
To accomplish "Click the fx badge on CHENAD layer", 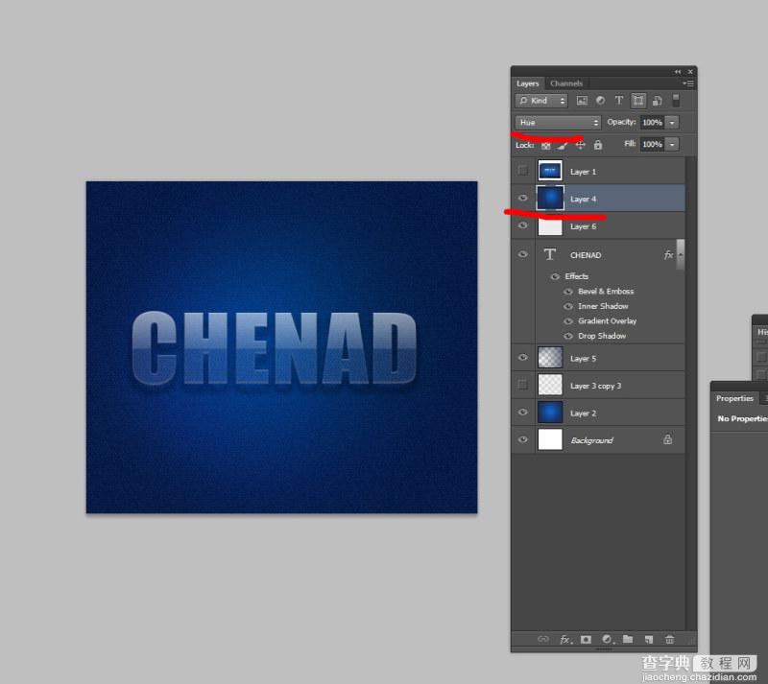I will [x=668, y=254].
